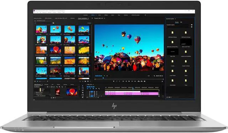Toggle Snap in the timeline header
The width and height of the screenshot is (228, 133).
(90, 88)
